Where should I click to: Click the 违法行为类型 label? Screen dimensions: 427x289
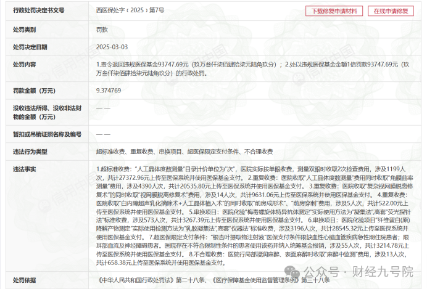tap(30, 152)
